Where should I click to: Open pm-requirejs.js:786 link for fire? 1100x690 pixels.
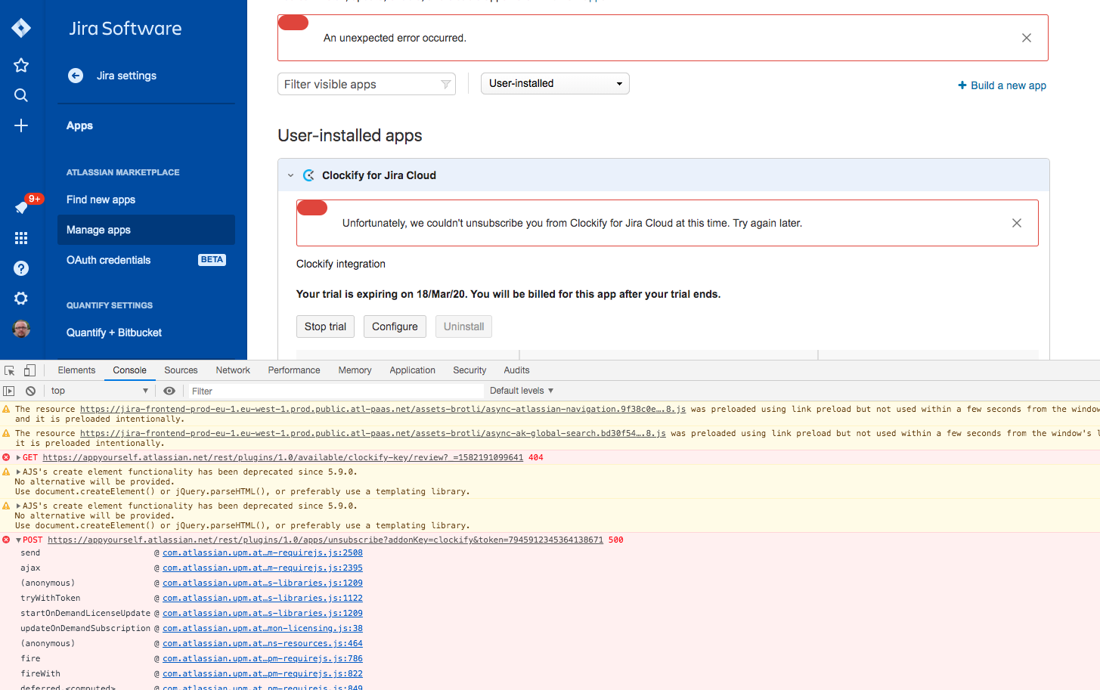point(262,659)
